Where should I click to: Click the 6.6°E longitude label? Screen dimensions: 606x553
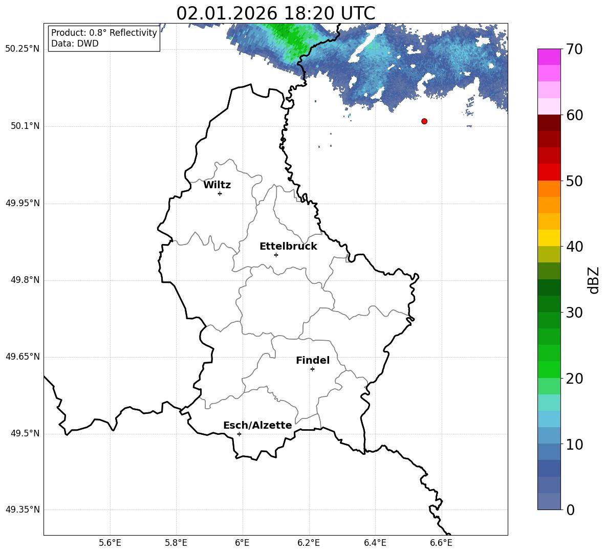441,543
